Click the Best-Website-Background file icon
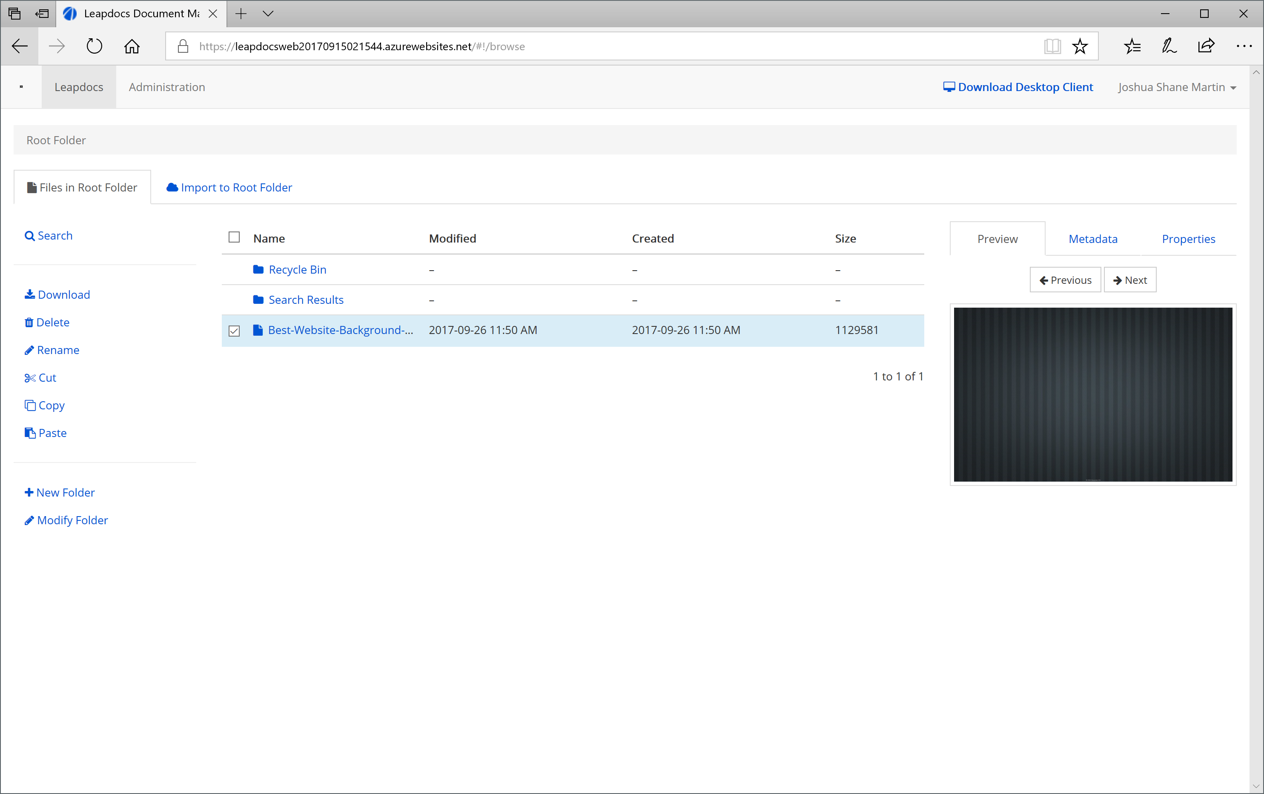The image size is (1264, 794). tap(258, 330)
